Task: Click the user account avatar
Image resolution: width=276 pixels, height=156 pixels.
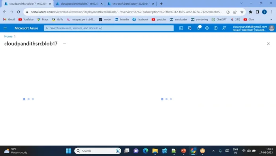Action: pyautogui.click(x=272, y=28)
